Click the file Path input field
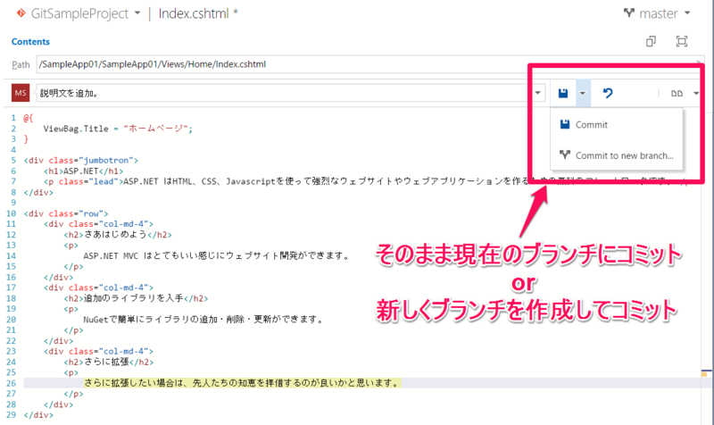This screenshot has width=714, height=425. [x=369, y=64]
